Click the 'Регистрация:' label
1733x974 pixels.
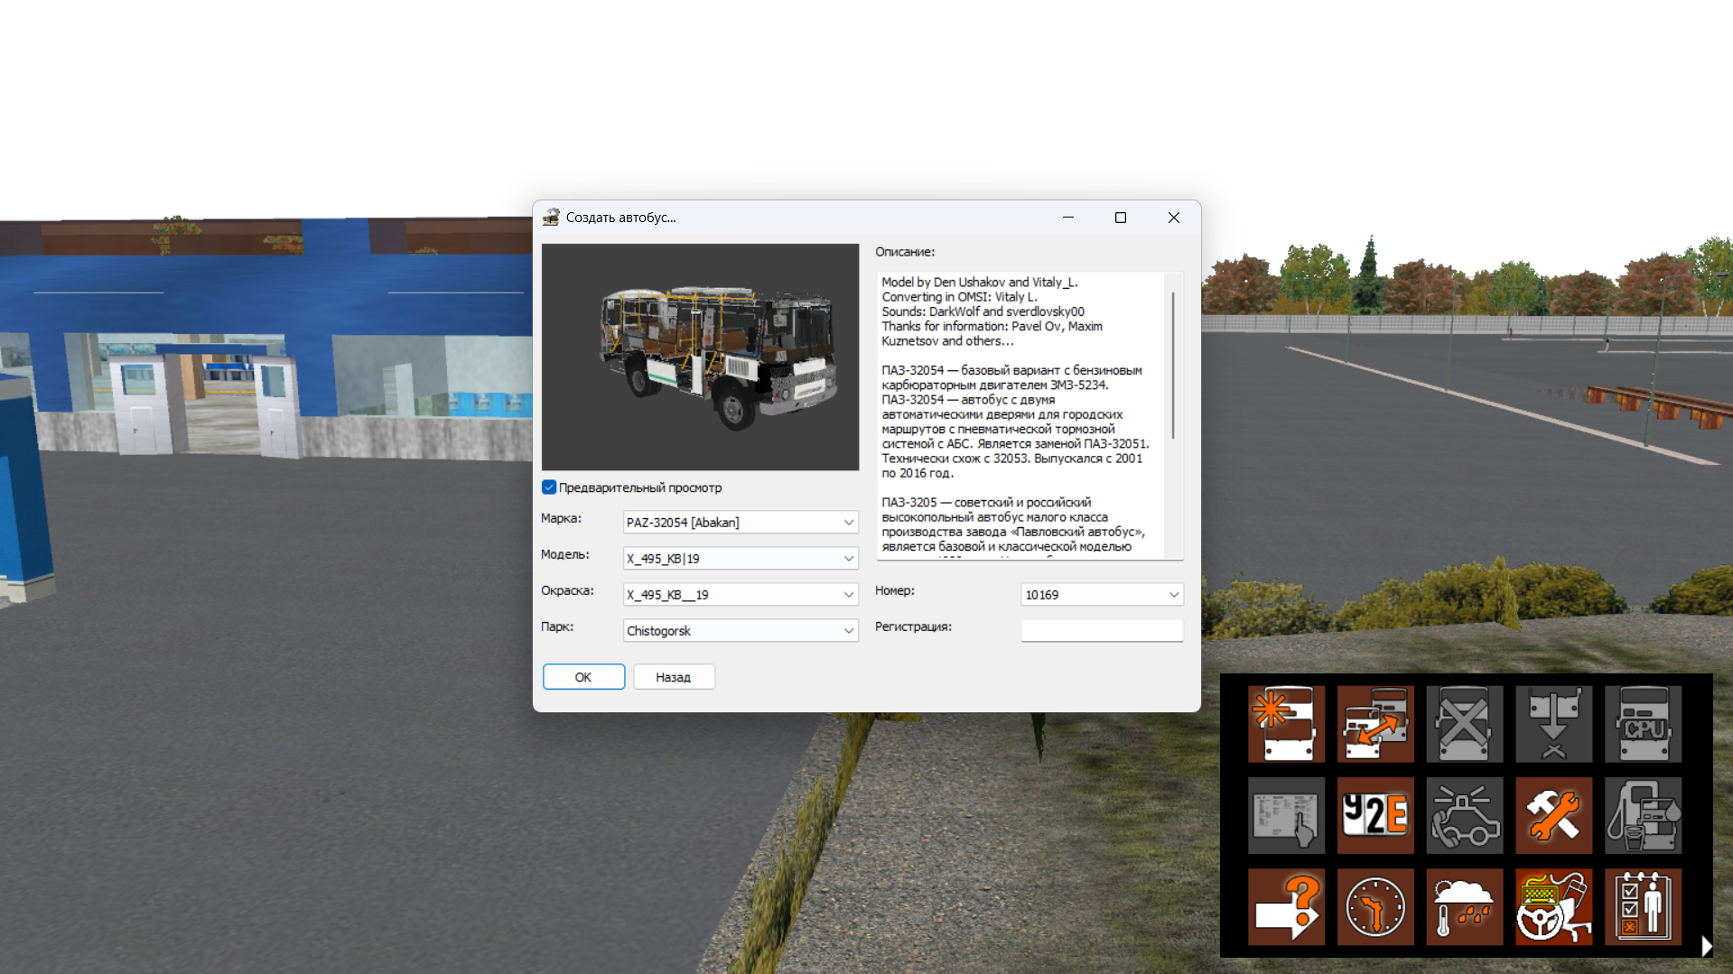pos(913,626)
